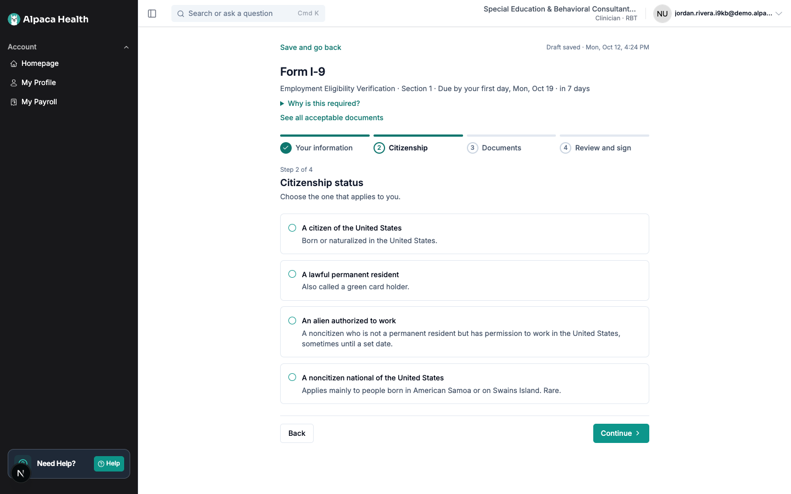Click the Citizenship step label
The image size is (791, 494).
click(x=408, y=148)
